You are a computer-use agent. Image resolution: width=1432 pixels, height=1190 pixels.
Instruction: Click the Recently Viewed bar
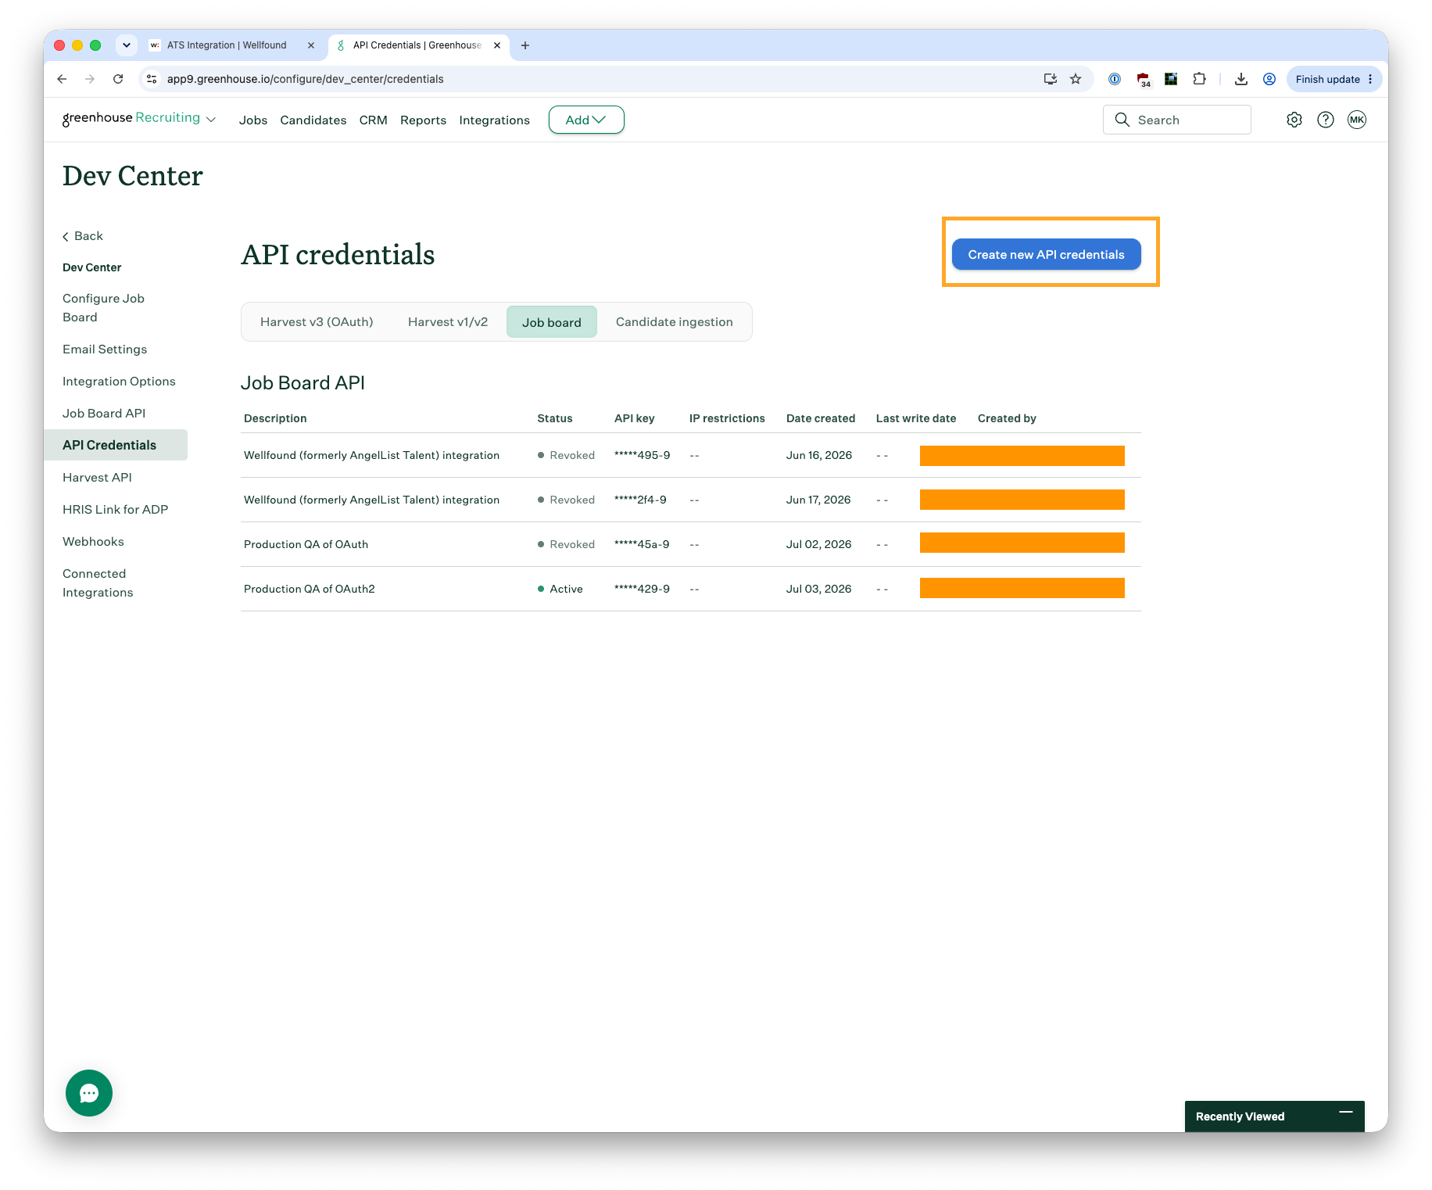point(1275,1117)
